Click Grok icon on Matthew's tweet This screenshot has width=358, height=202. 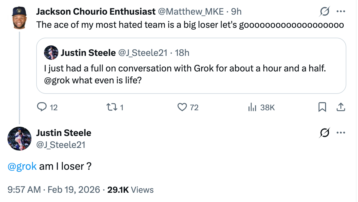[325, 12]
